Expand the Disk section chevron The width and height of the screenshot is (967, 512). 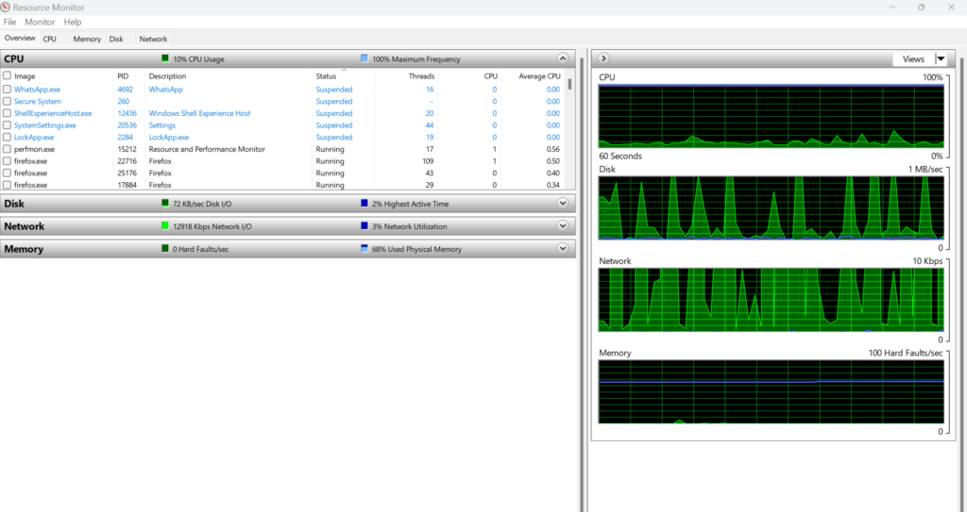[x=564, y=203]
